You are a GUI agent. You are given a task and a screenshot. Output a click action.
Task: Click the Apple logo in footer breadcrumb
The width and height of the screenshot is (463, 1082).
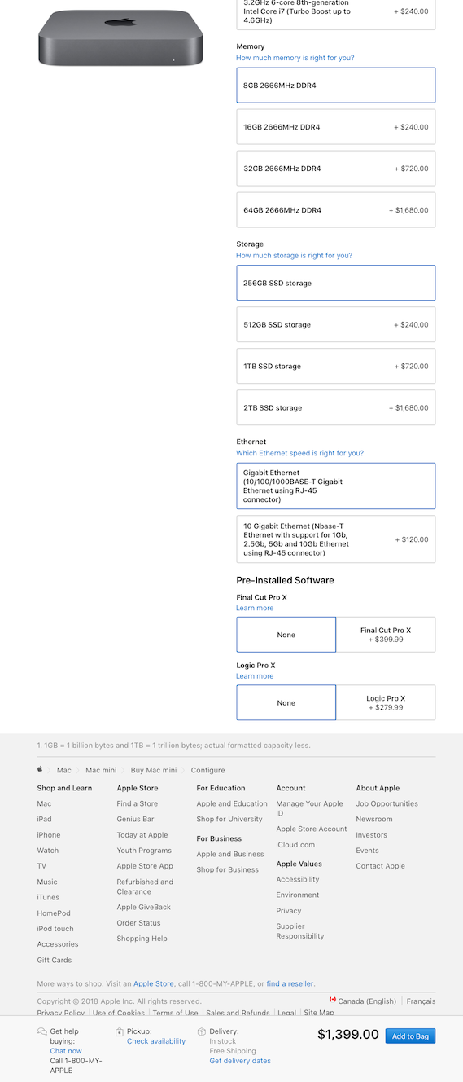coord(40,769)
